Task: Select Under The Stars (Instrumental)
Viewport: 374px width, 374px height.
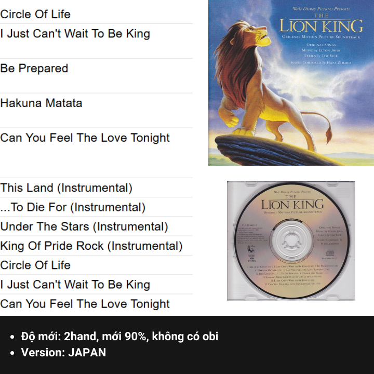Action: coord(84,226)
